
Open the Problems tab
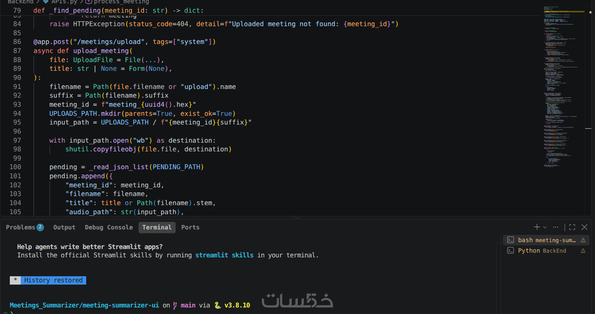click(20, 227)
